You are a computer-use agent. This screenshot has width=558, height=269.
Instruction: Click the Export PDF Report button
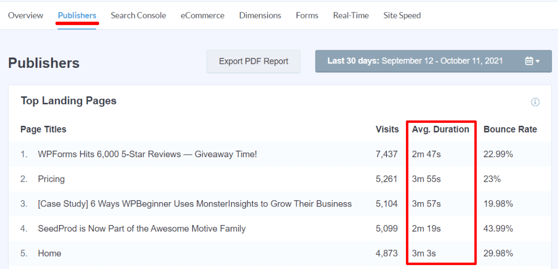(x=253, y=61)
